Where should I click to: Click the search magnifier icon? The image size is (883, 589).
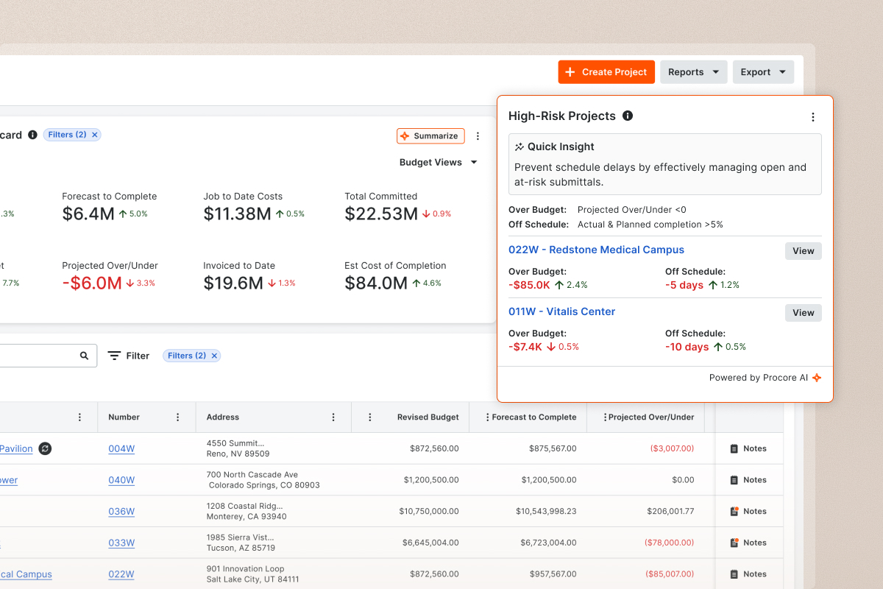(84, 356)
